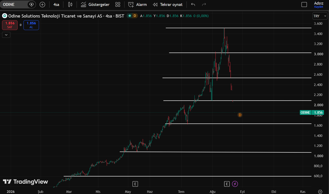Click the purple lightning event marker
329x194 pixels.
tap(235, 184)
